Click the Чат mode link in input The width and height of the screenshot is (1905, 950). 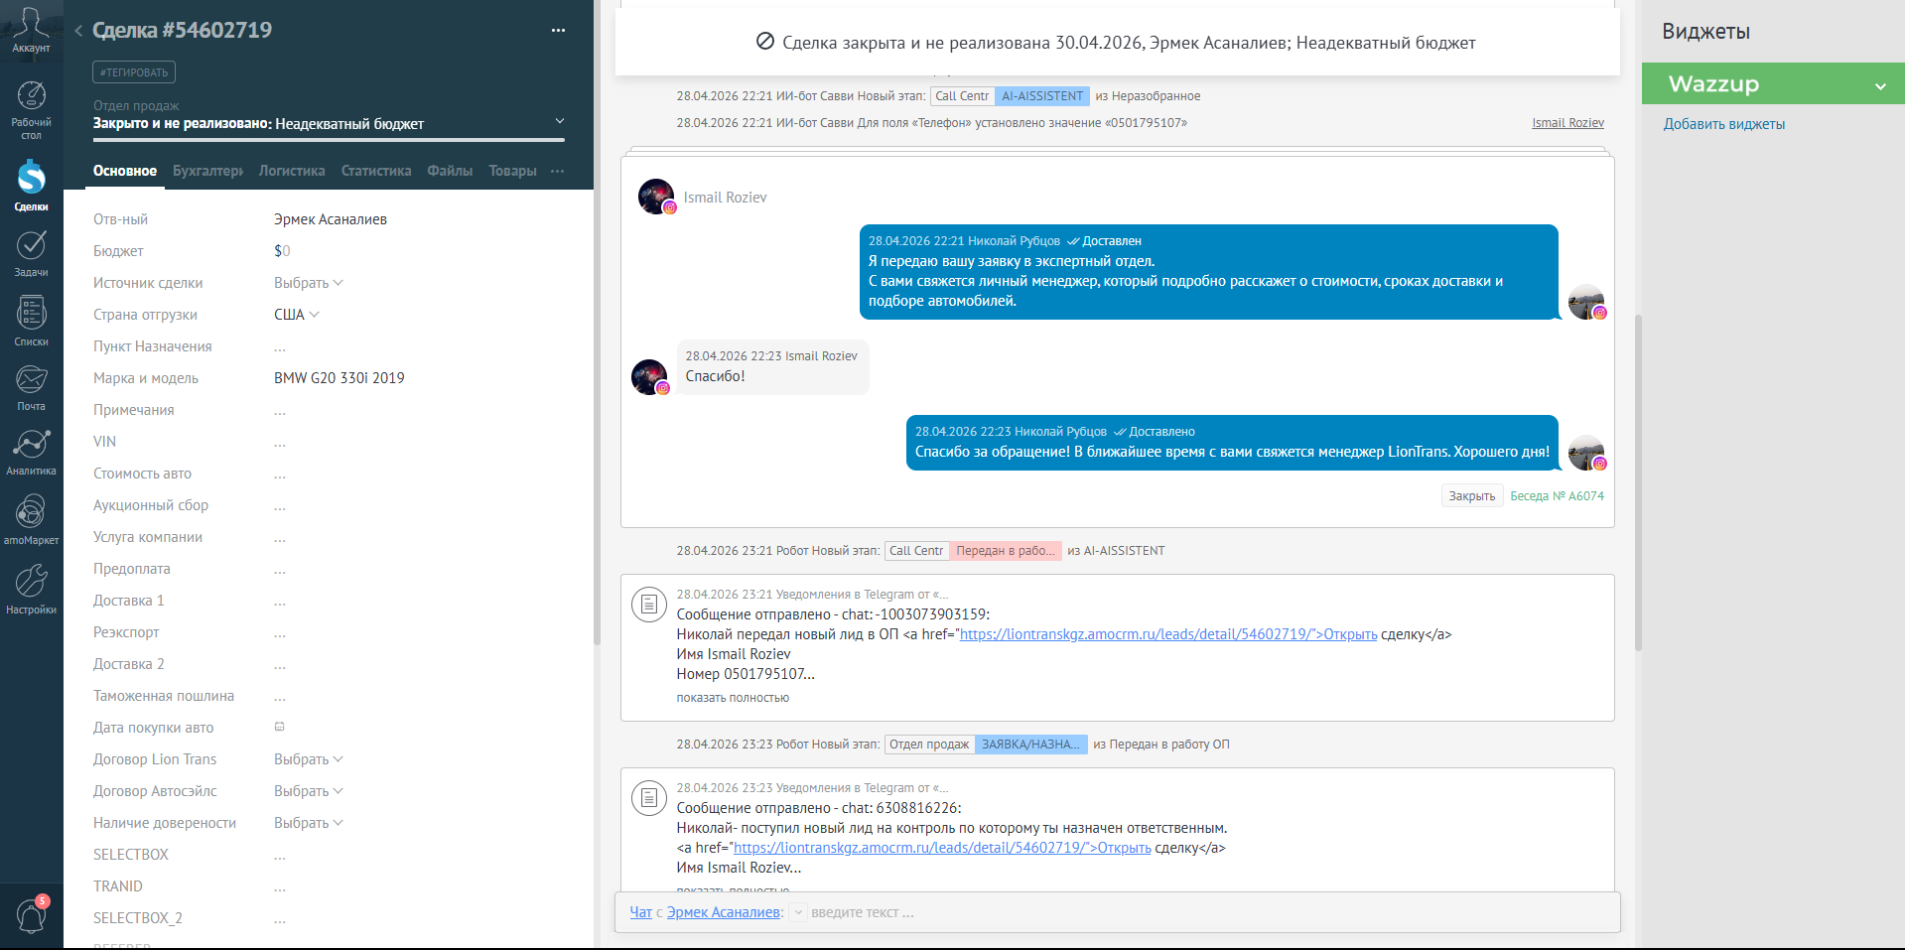641,912
